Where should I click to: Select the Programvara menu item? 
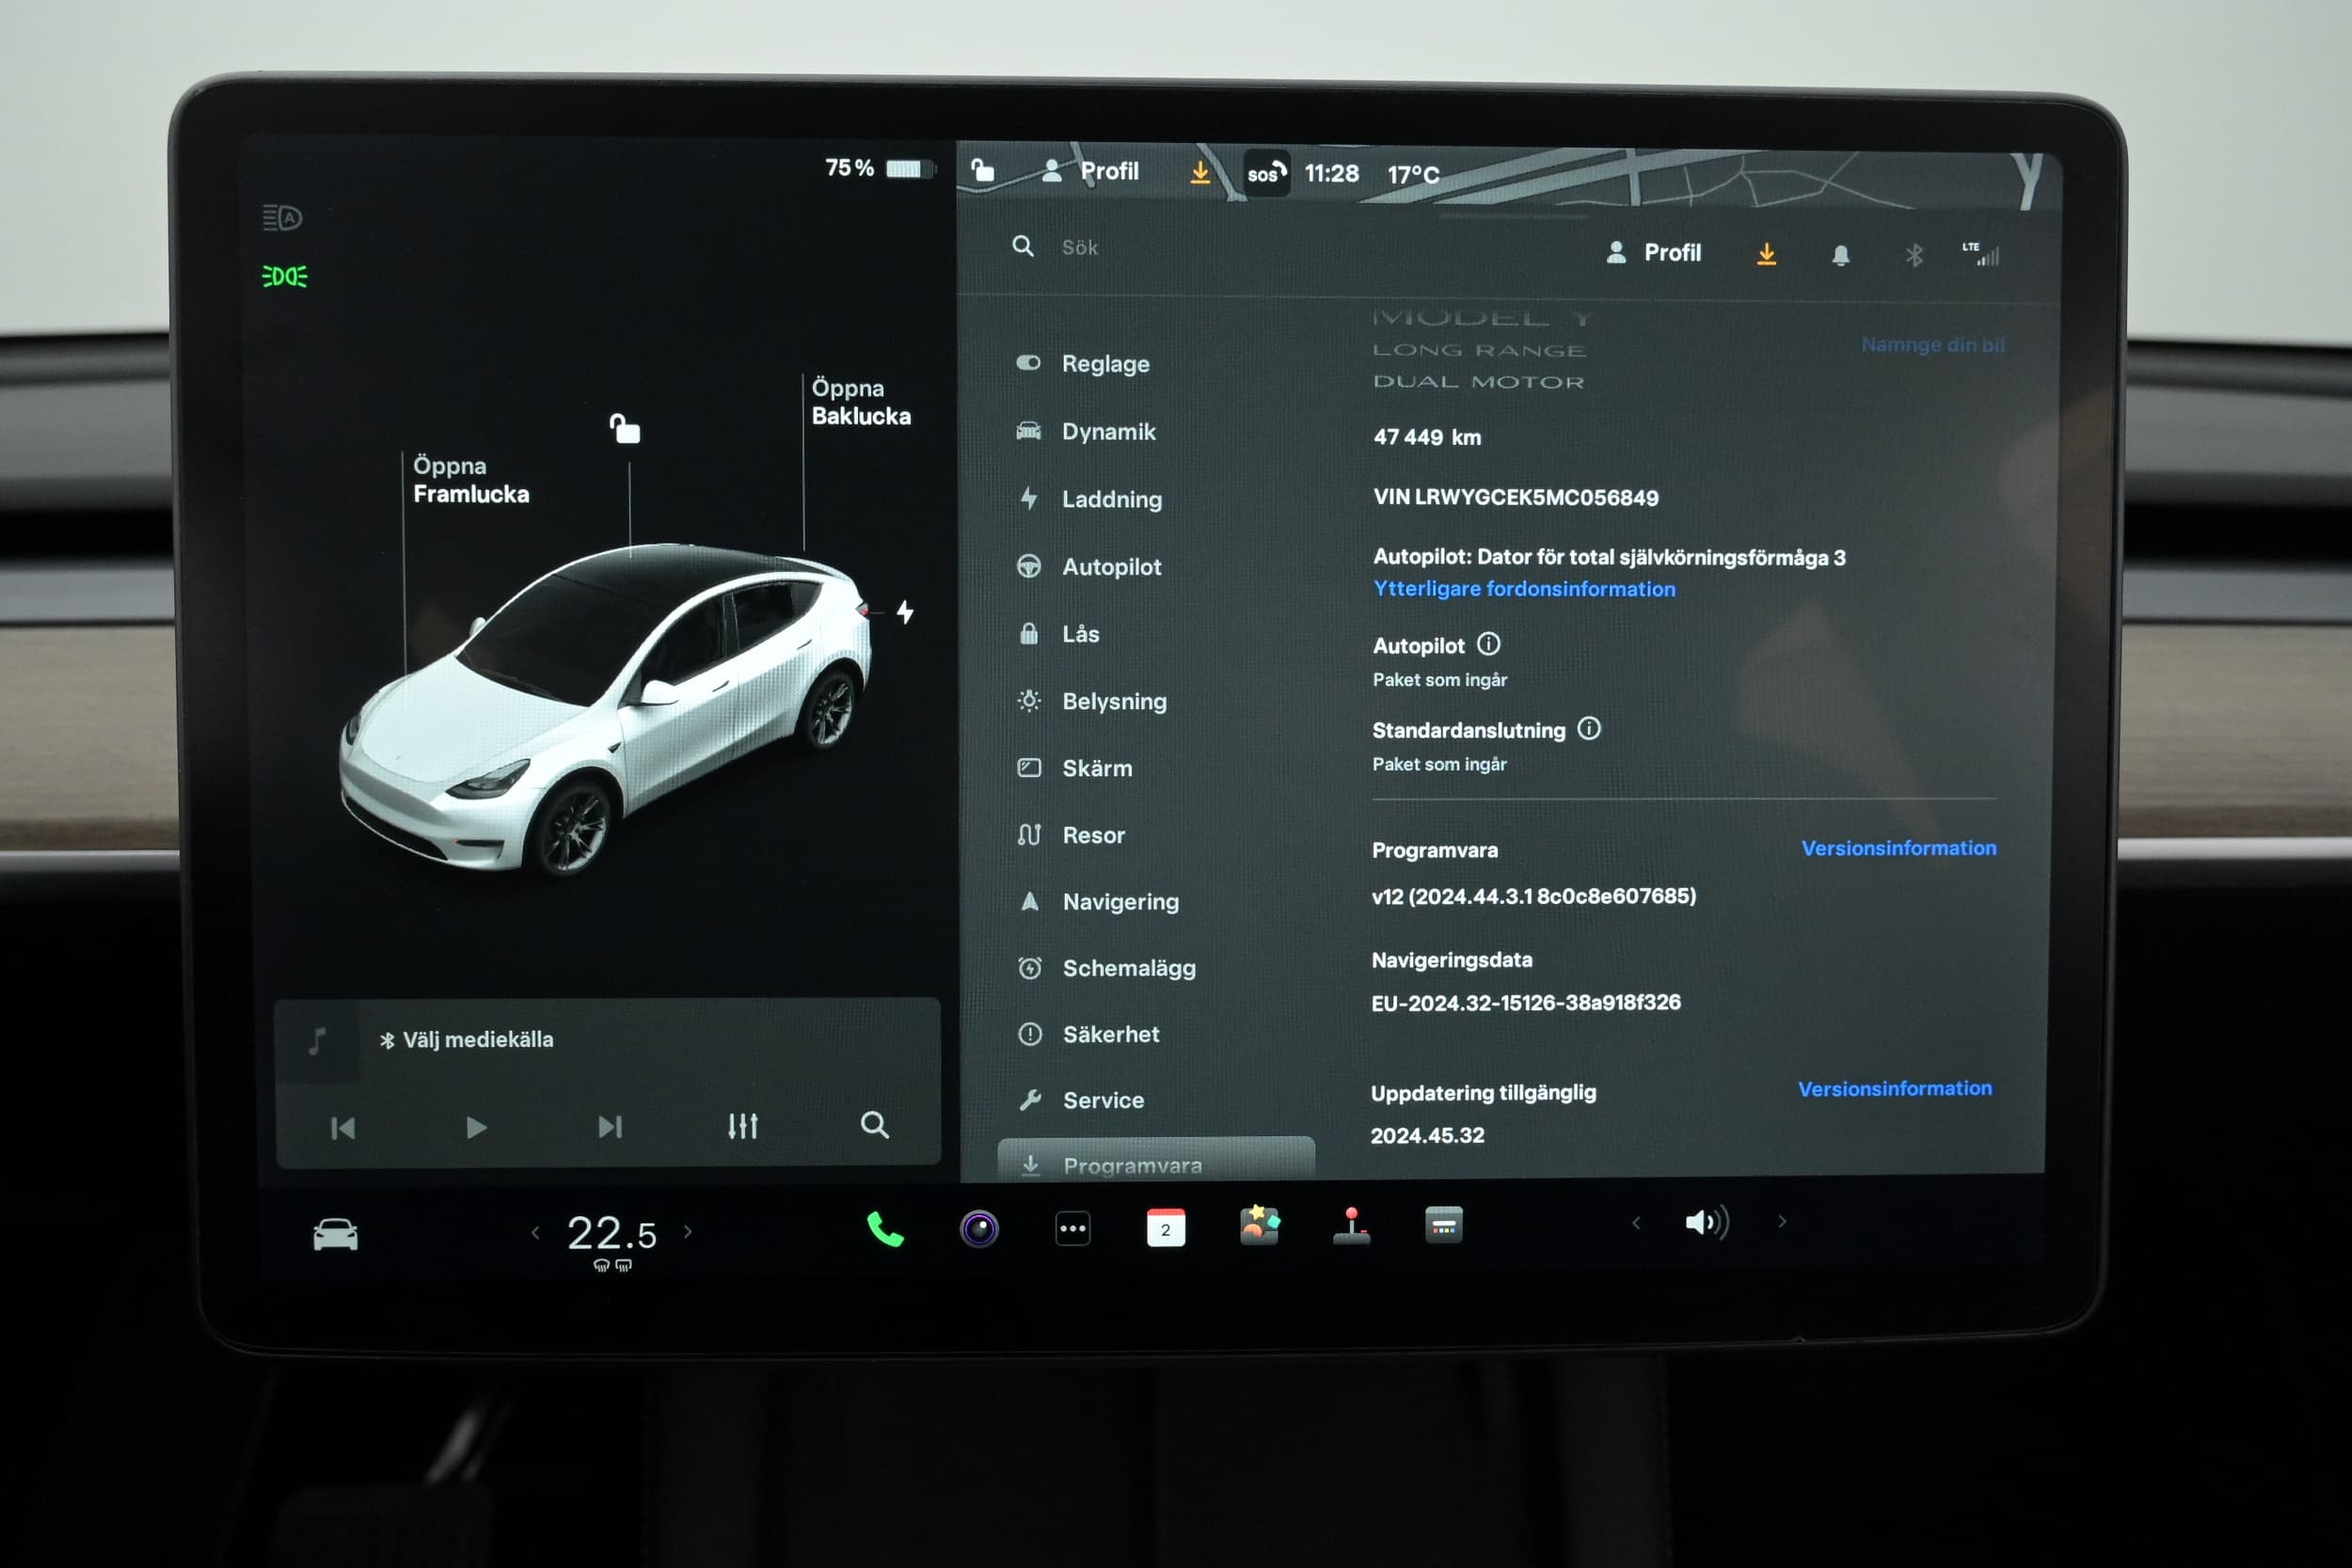coord(1156,1159)
